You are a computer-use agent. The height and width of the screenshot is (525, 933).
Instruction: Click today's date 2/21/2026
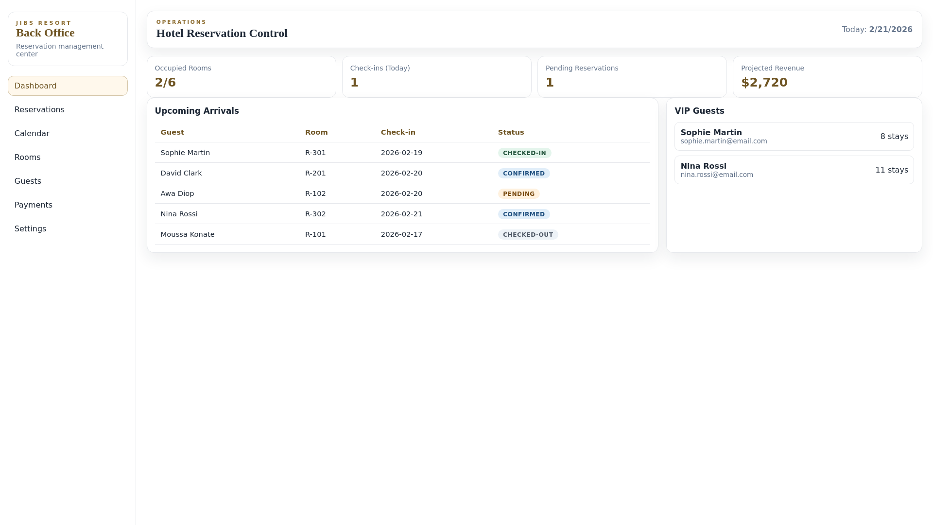891,30
